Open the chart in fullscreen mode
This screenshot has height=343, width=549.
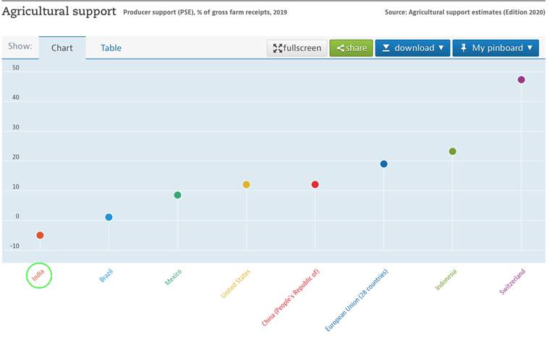click(297, 48)
